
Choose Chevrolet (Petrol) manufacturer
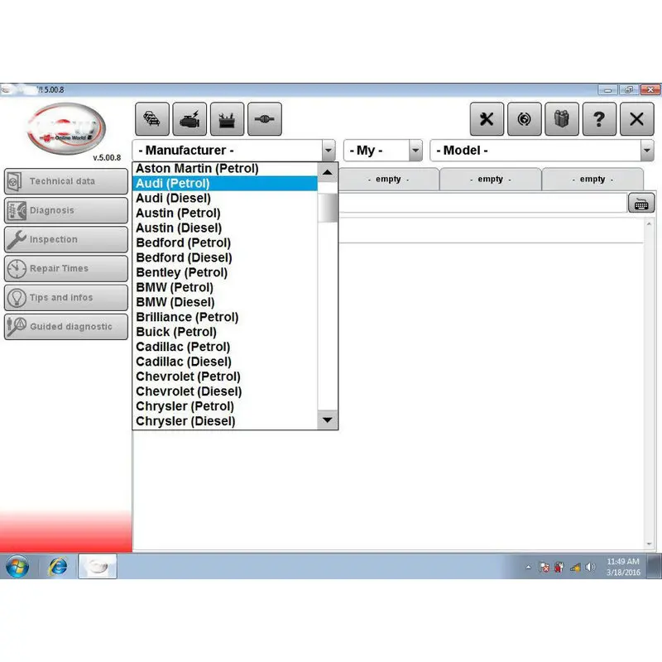click(x=225, y=377)
